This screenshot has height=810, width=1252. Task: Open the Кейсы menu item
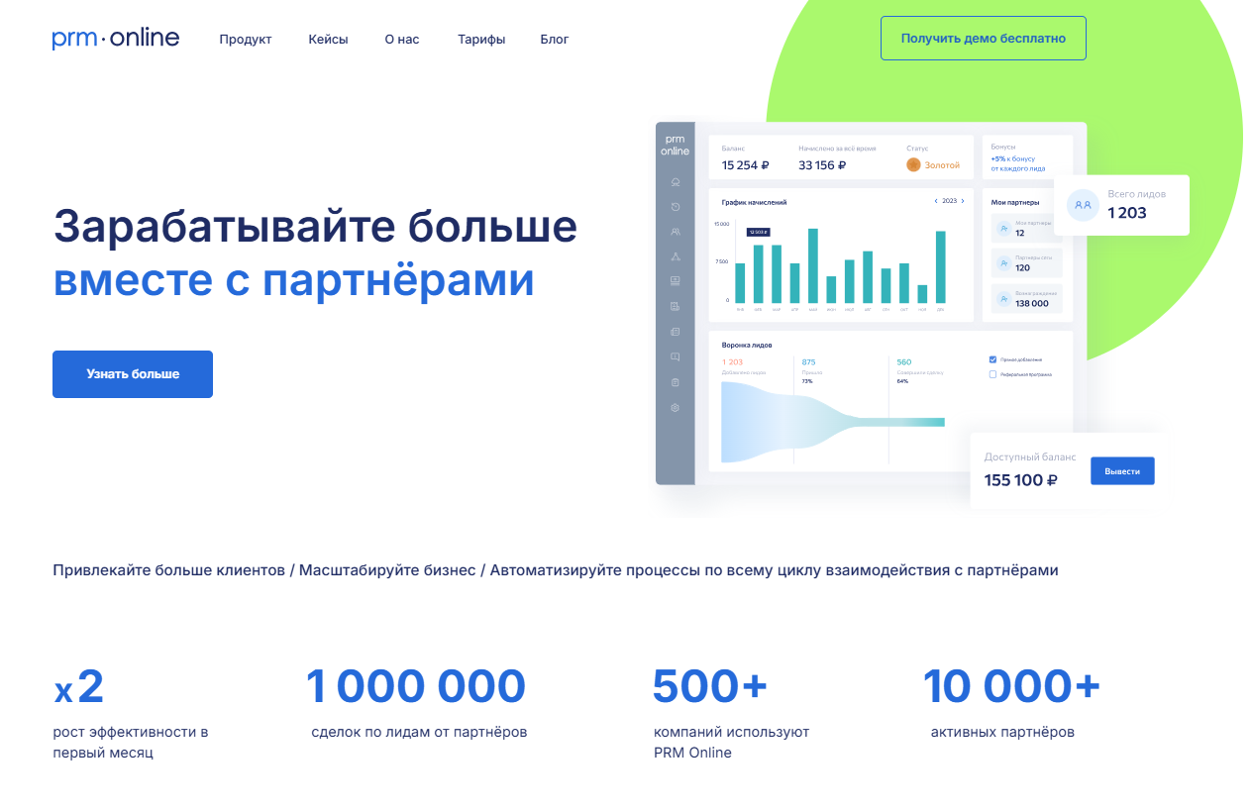[x=328, y=40]
